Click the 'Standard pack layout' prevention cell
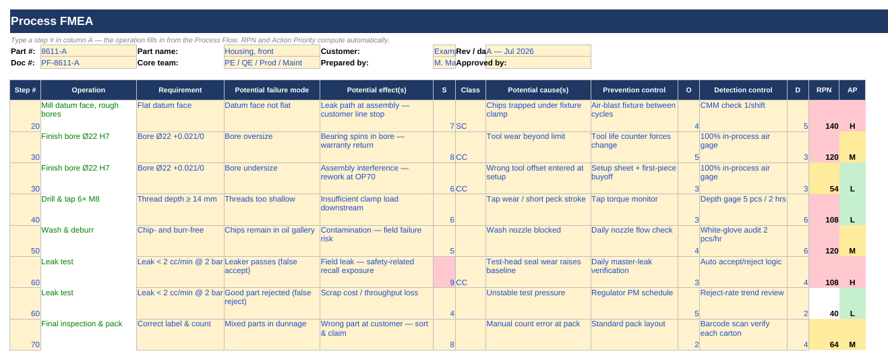 pos(634,334)
